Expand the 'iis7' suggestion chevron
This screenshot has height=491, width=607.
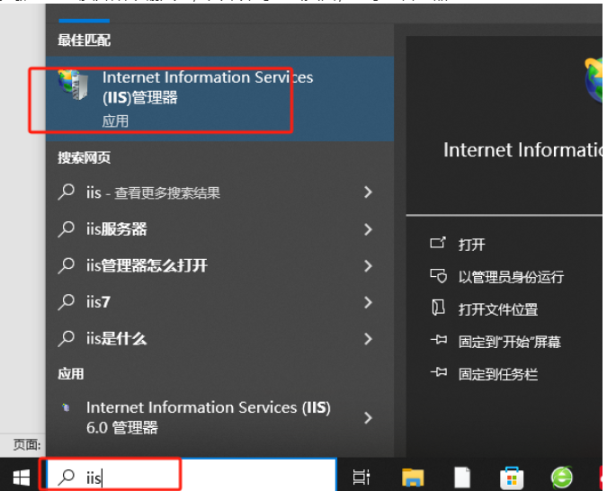coord(368,302)
